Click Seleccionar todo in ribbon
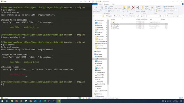 [169, 7]
